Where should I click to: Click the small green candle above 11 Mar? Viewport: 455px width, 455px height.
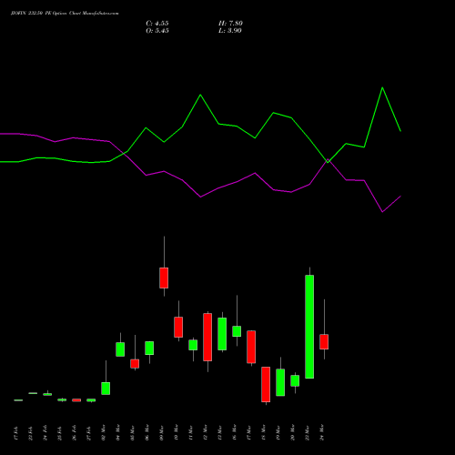pyautogui.click(x=193, y=345)
